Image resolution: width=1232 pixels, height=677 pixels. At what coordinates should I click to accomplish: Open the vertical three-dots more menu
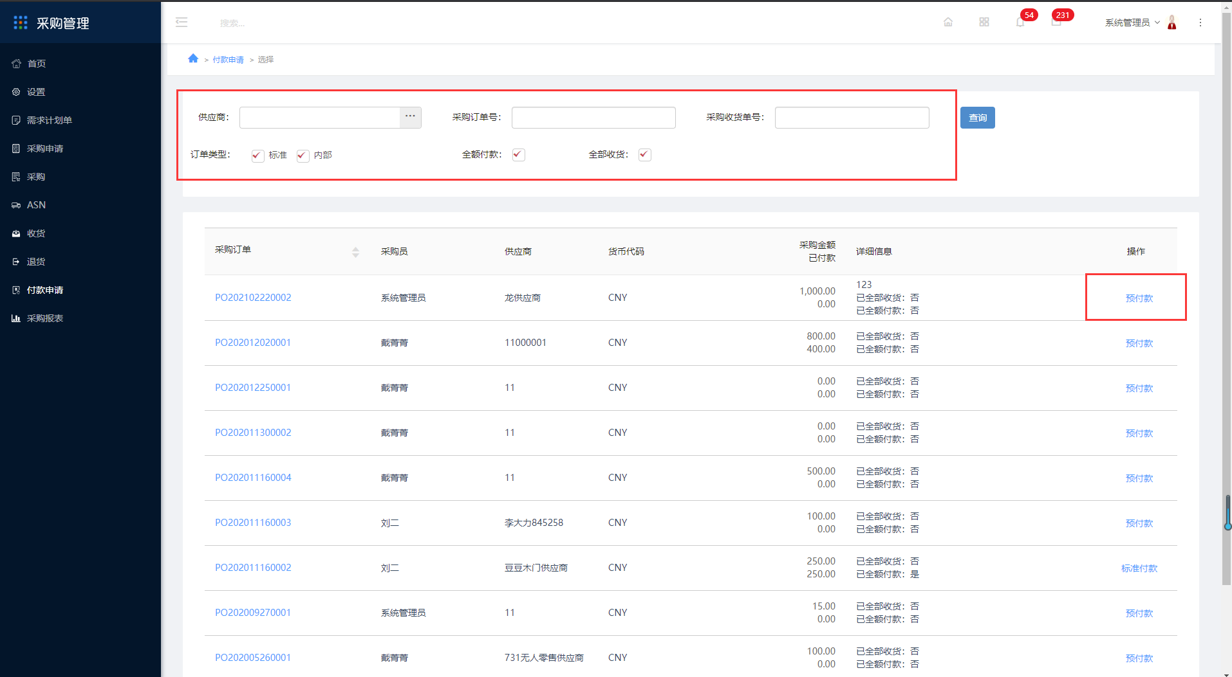[x=1200, y=23]
